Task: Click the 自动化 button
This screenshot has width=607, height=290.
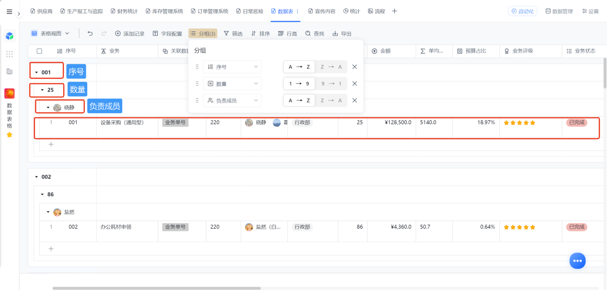Action: point(523,11)
